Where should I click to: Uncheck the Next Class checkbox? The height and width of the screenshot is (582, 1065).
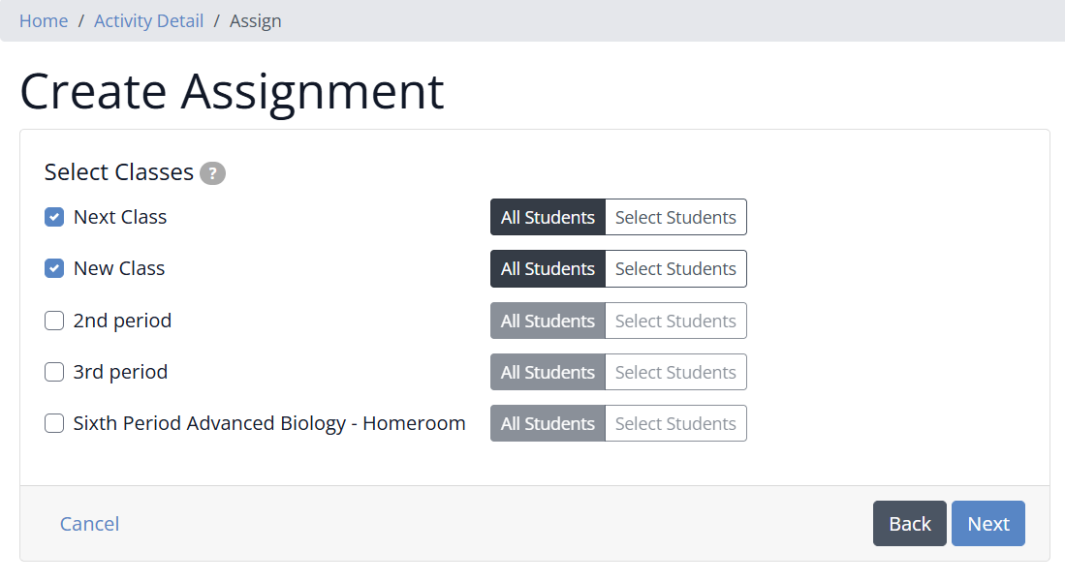[54, 217]
